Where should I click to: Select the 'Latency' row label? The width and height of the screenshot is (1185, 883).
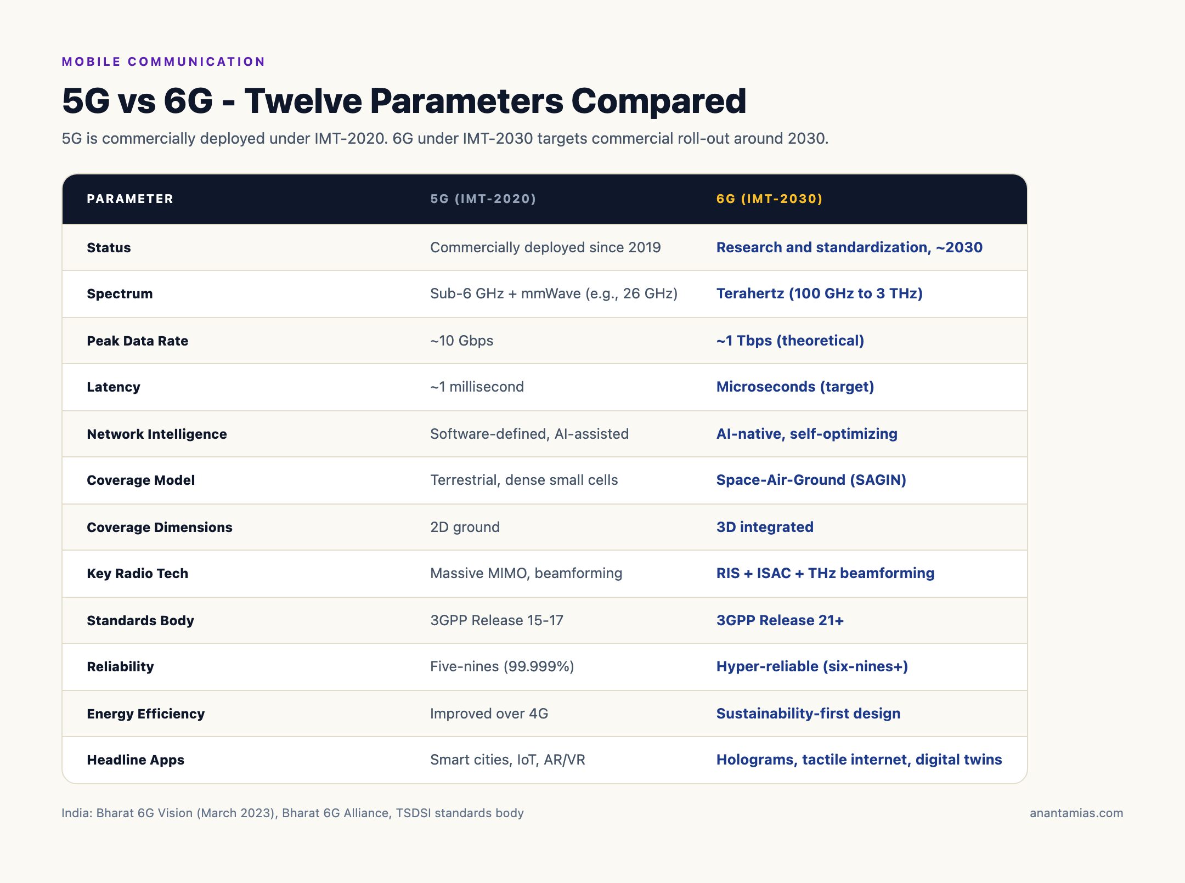114,387
